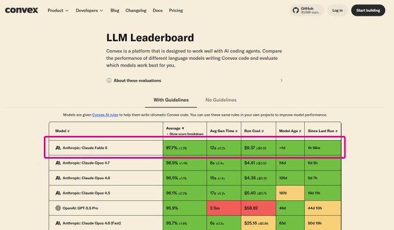Click the LLM Leaderboard heading
The height and width of the screenshot is (230, 394).
click(x=150, y=38)
